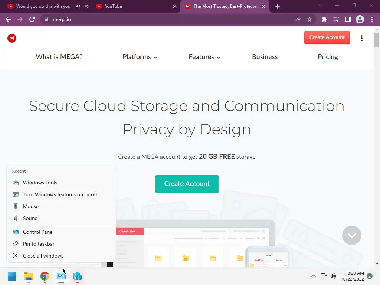380x285 pixels.
Task: Expand the Features dropdown menu
Action: click(x=204, y=57)
